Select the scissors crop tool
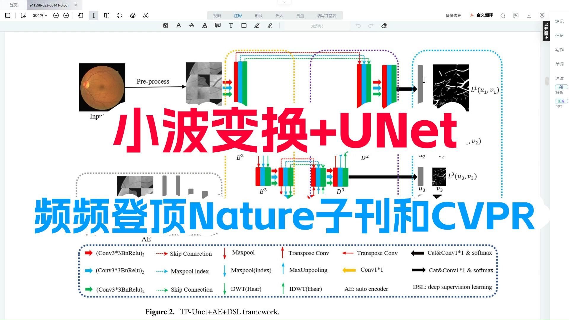 [146, 15]
